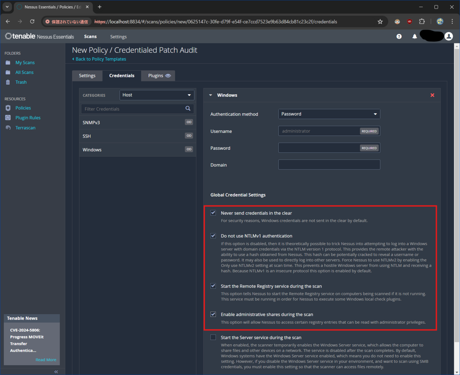This screenshot has width=460, height=375.
Task: Reload the page with browser refresh button
Action: 32,21
